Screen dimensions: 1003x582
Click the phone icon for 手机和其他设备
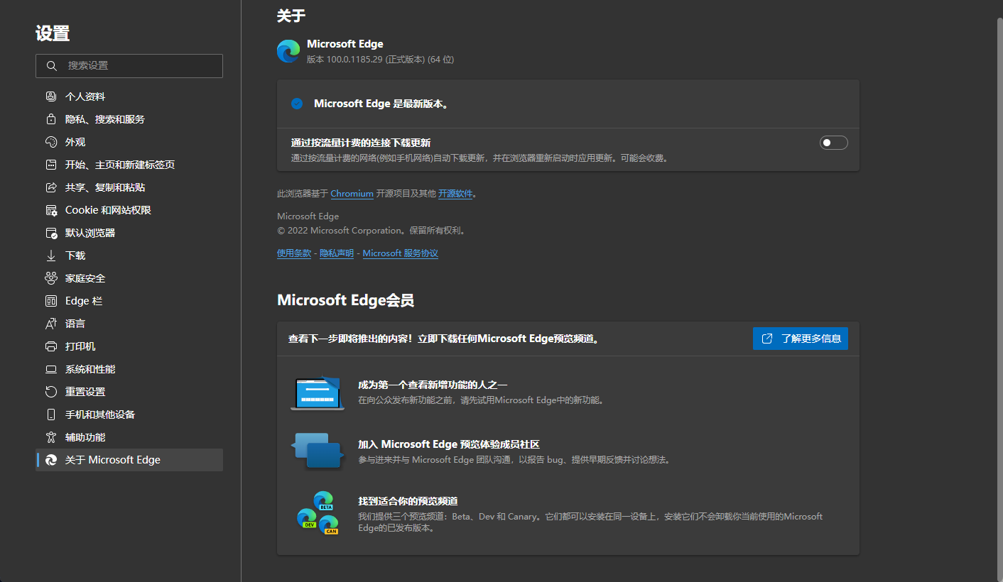(51, 414)
